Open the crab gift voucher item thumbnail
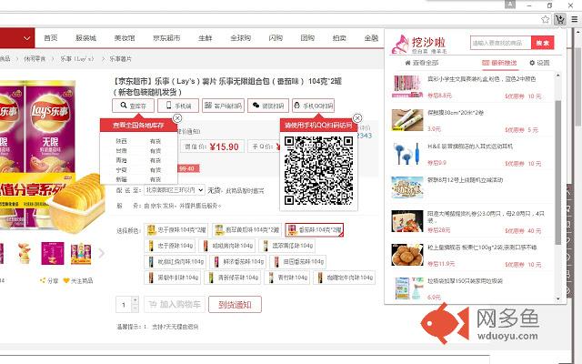Screen dimensions: 582x364 (407, 221)
